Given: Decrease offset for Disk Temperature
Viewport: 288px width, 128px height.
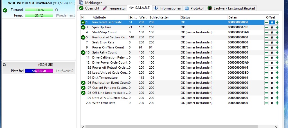Looking at the screenshot, I should tap(267, 78).
